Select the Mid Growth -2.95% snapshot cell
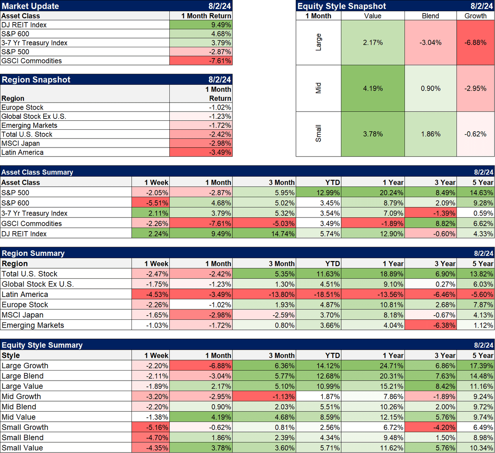495x453 pixels. pos(476,88)
